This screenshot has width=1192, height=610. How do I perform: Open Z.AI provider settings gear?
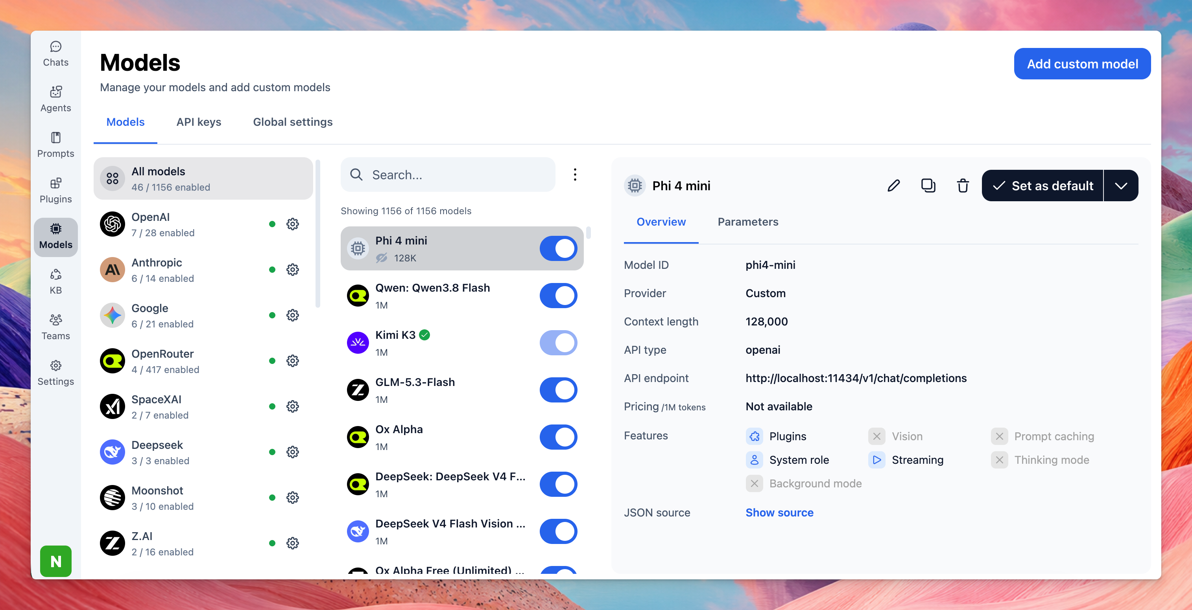point(292,543)
